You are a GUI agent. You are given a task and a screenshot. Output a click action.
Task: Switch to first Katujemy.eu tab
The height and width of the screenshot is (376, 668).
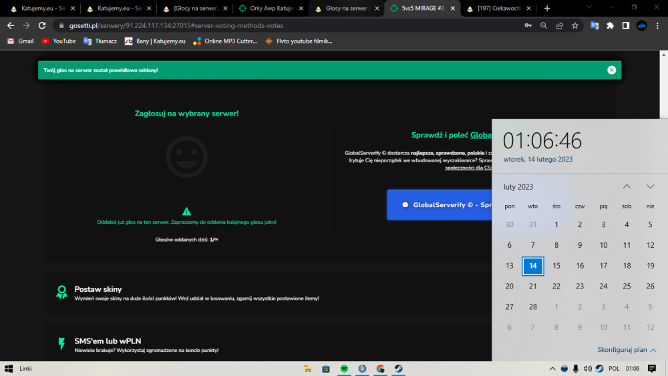(x=43, y=9)
